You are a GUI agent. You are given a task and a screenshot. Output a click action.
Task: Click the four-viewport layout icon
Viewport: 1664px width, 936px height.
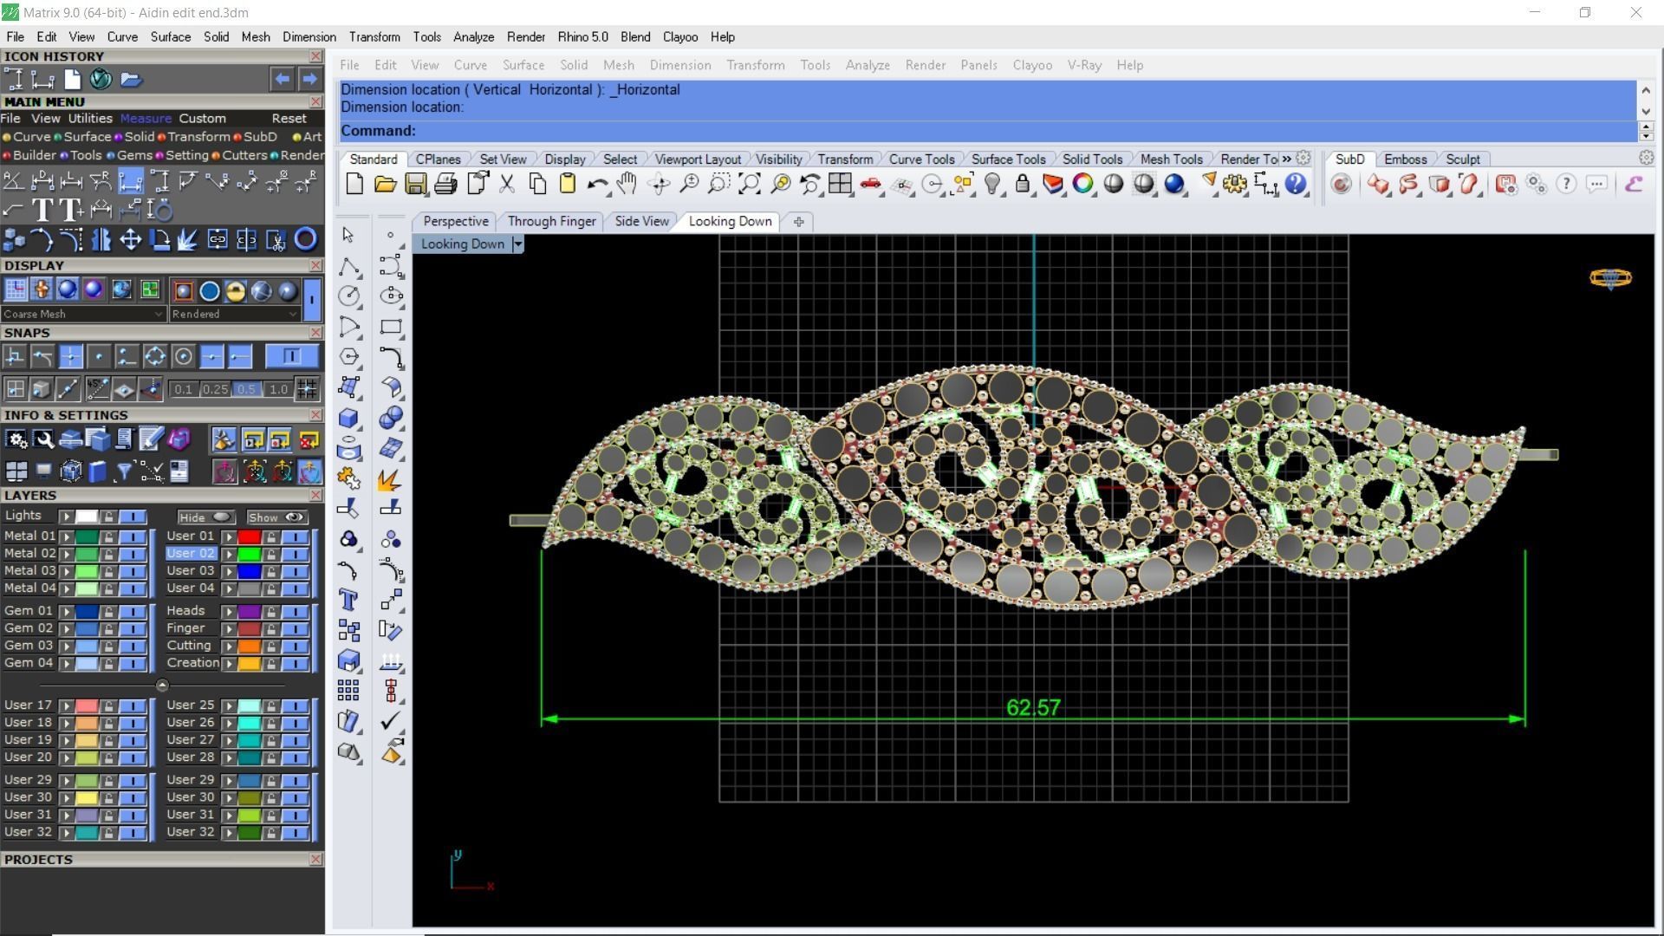pyautogui.click(x=839, y=184)
